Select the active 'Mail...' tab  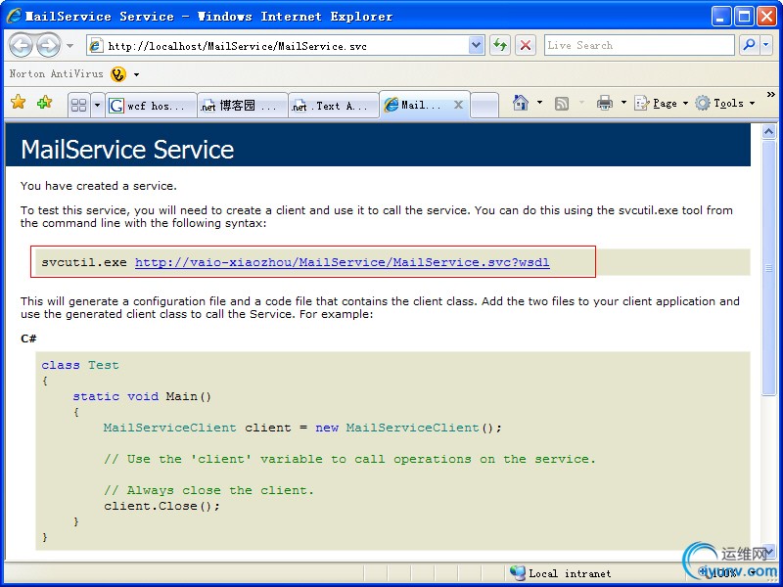(x=425, y=105)
